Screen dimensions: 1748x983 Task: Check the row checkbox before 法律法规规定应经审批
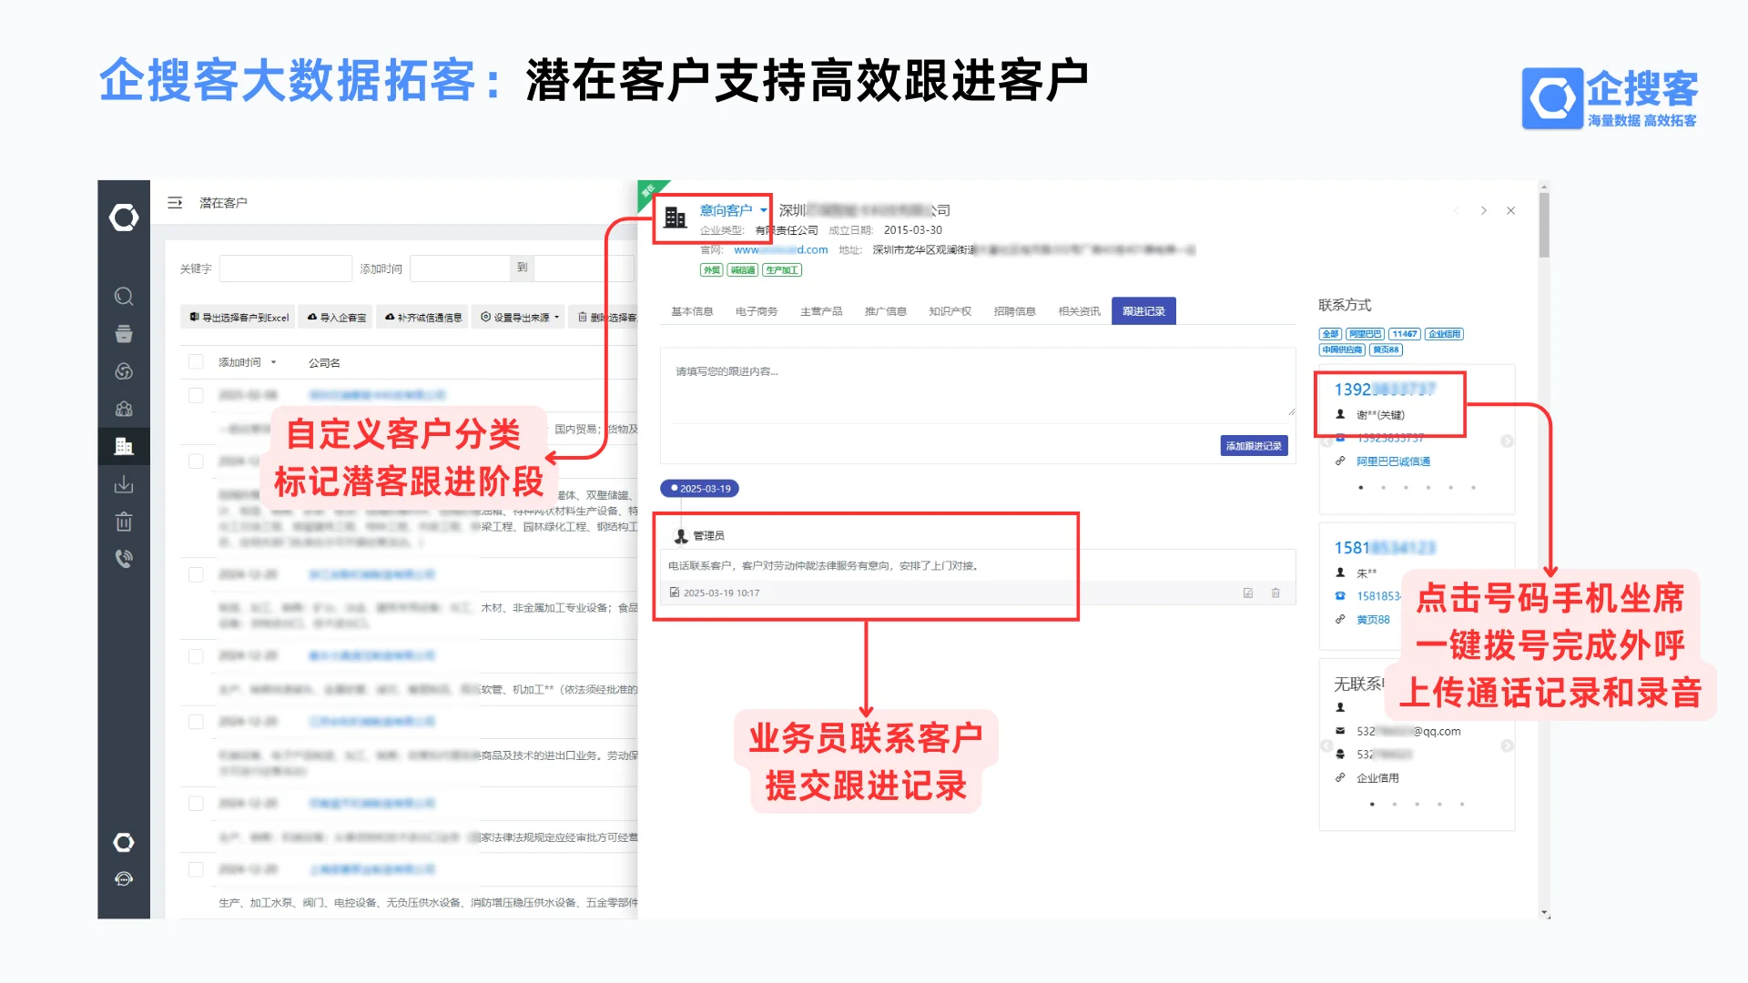[x=196, y=804]
